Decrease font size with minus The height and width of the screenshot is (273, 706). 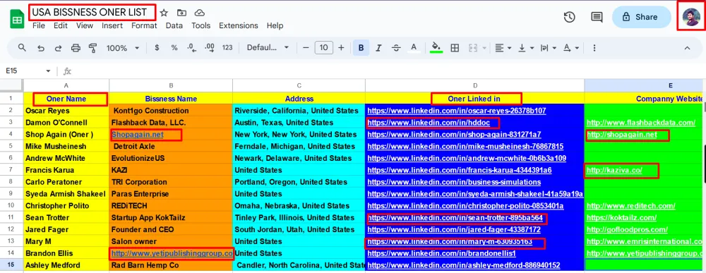point(306,48)
